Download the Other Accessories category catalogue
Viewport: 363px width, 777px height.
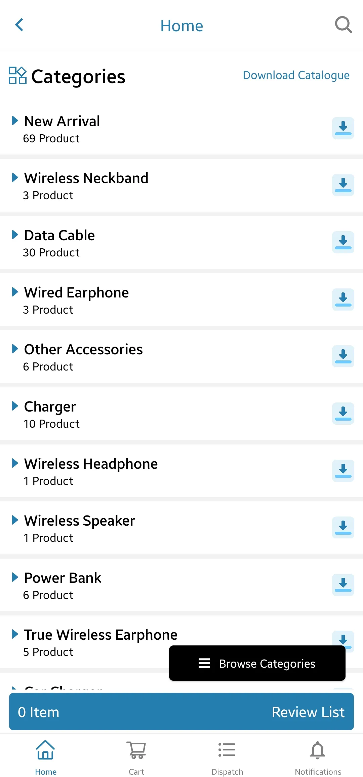point(343,356)
